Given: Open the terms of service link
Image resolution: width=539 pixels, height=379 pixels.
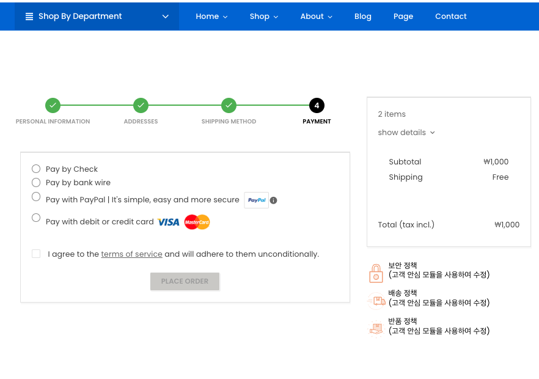Looking at the screenshot, I should point(131,254).
